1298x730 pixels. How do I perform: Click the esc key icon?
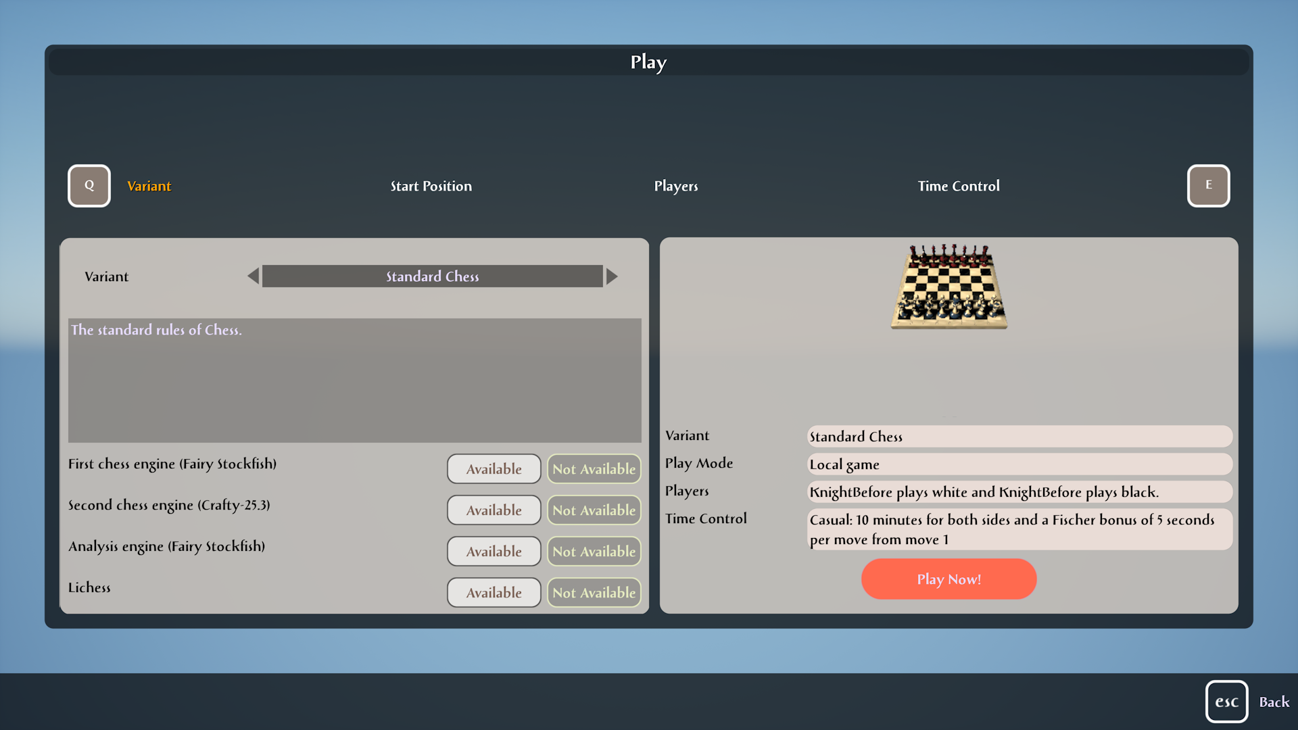coord(1226,702)
